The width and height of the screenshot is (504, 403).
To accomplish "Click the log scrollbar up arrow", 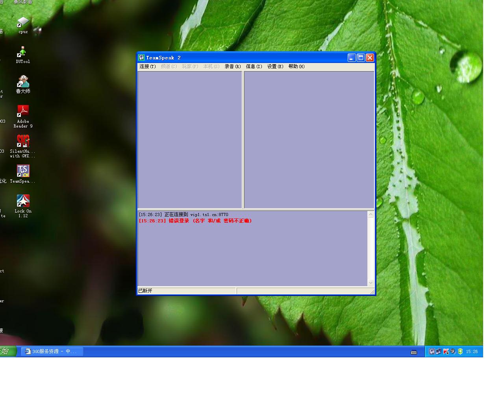I will (x=371, y=214).
